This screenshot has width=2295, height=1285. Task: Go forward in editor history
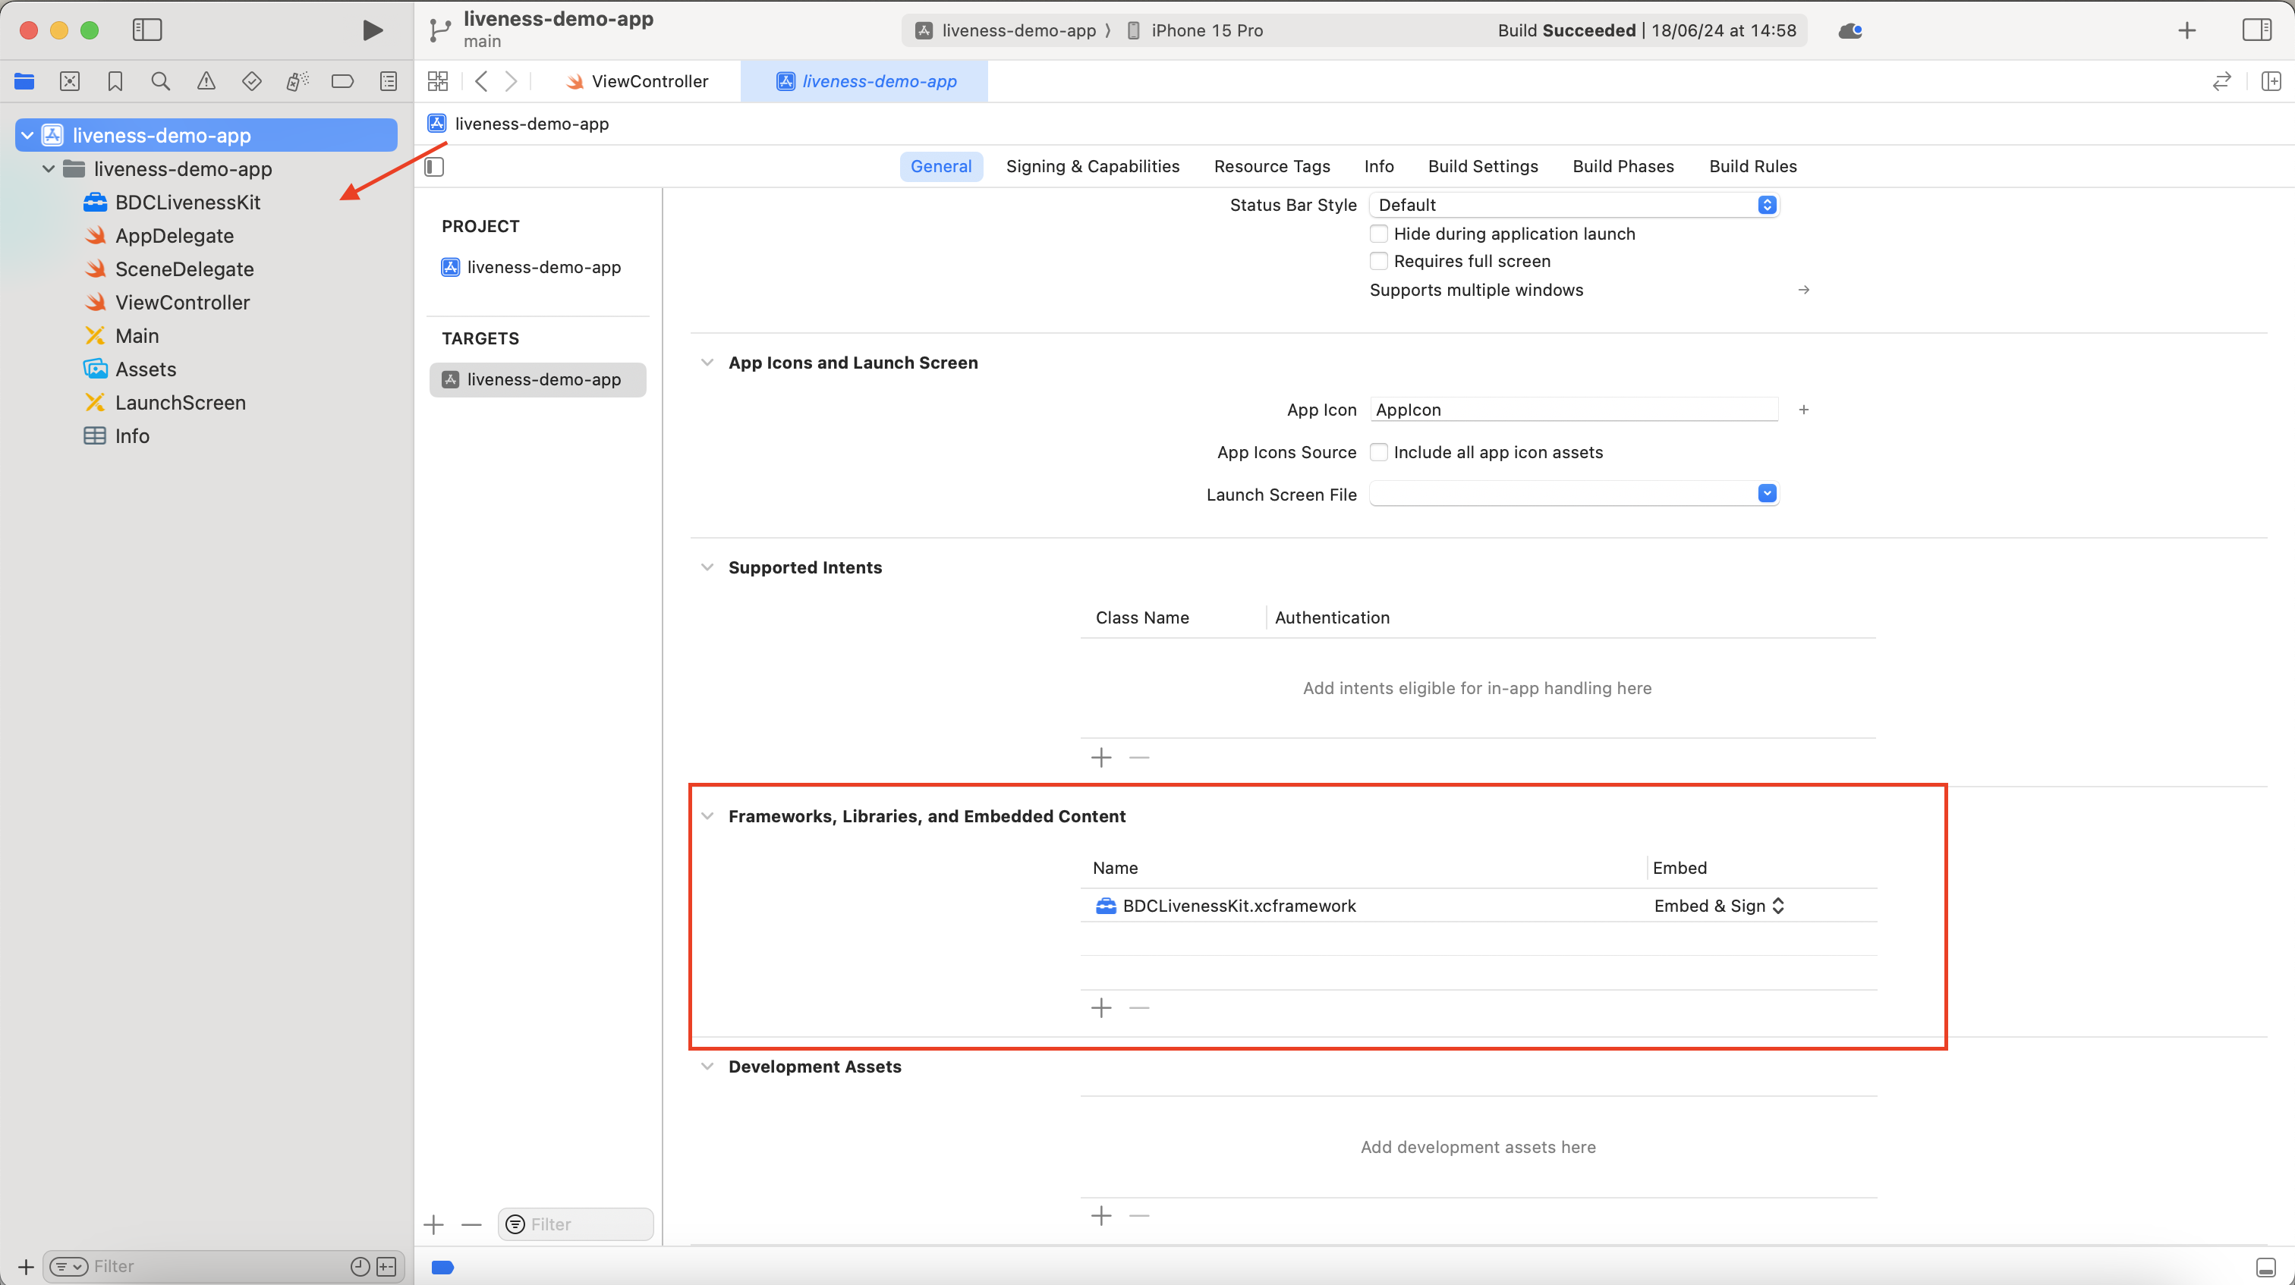512,81
